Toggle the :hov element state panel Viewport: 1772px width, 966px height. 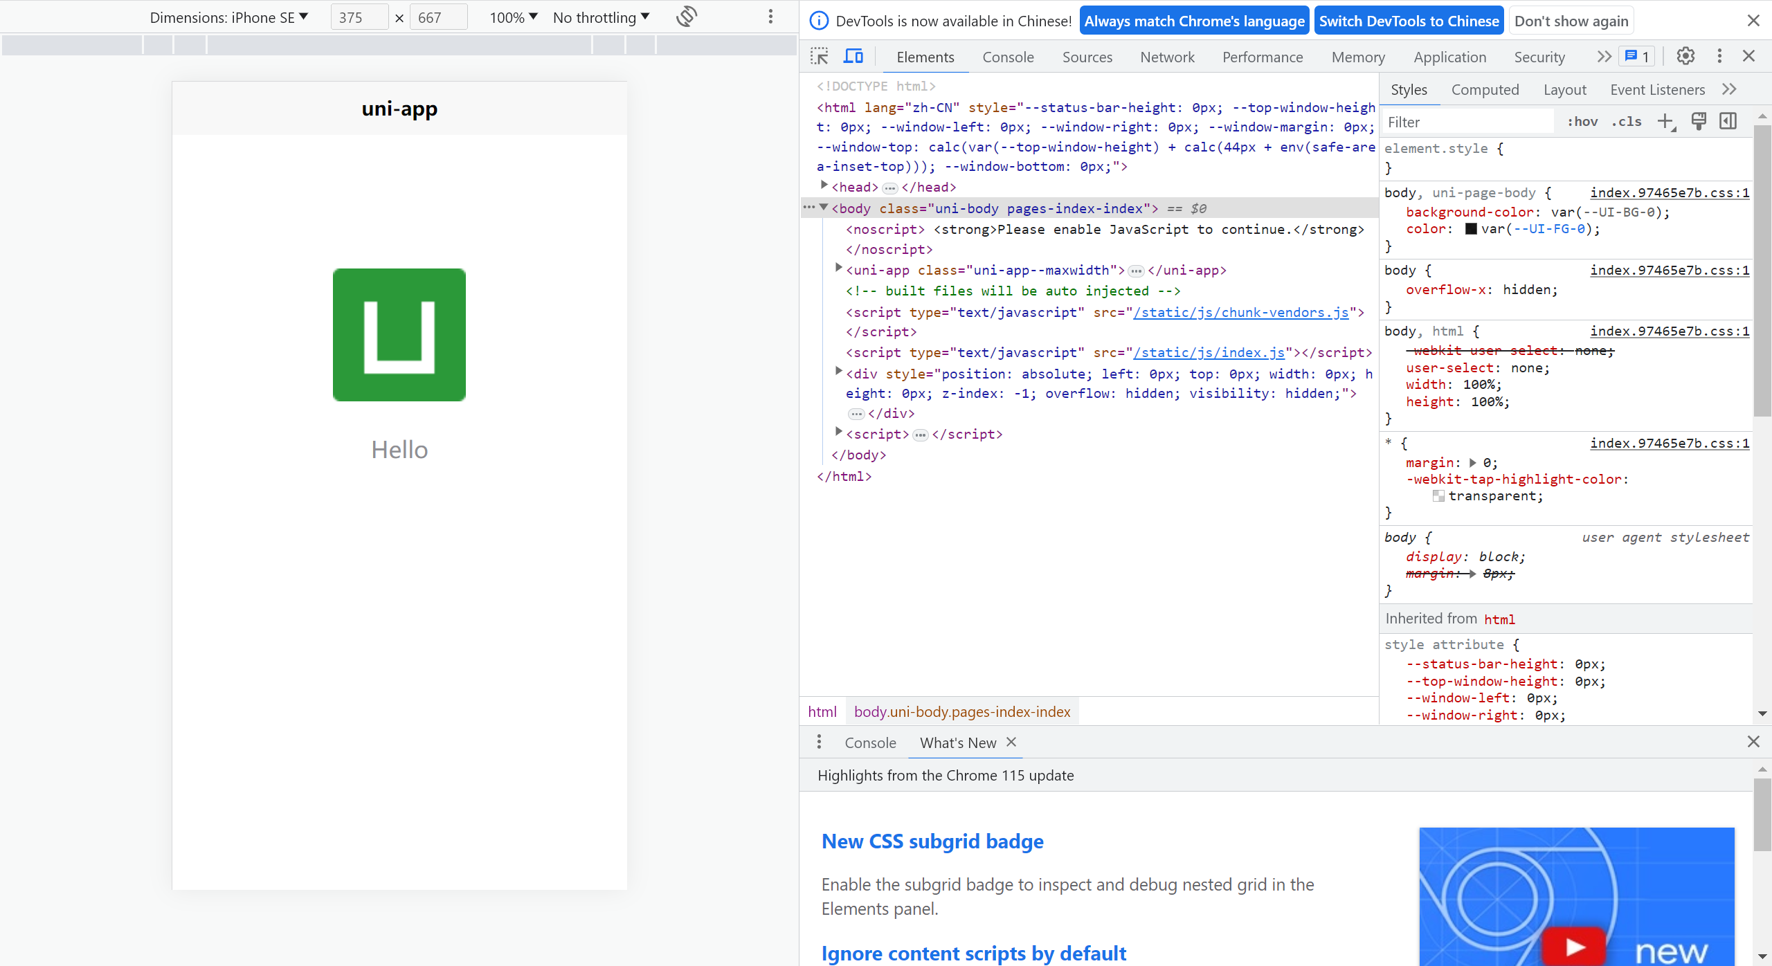point(1582,122)
